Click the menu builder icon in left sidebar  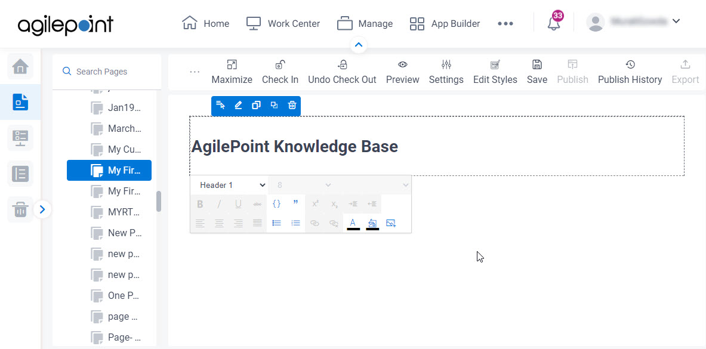20,138
